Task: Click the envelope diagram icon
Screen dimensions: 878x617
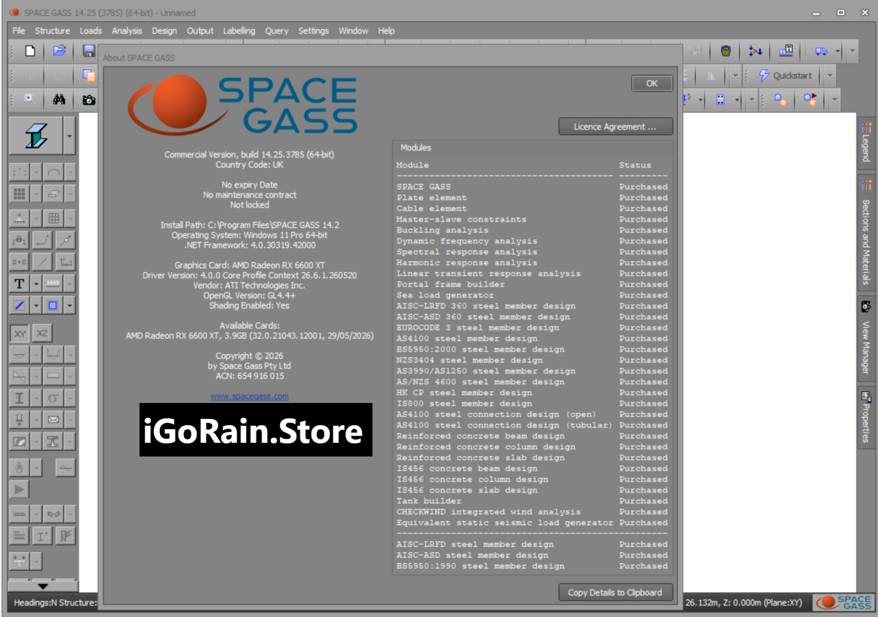Action: 53,420
